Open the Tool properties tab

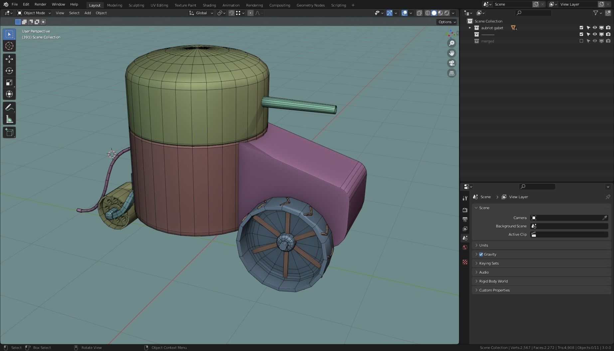465,198
